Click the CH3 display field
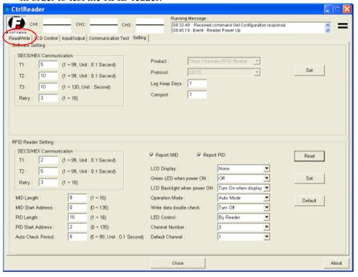Viewport: 358px width, 277px height. click(x=150, y=26)
